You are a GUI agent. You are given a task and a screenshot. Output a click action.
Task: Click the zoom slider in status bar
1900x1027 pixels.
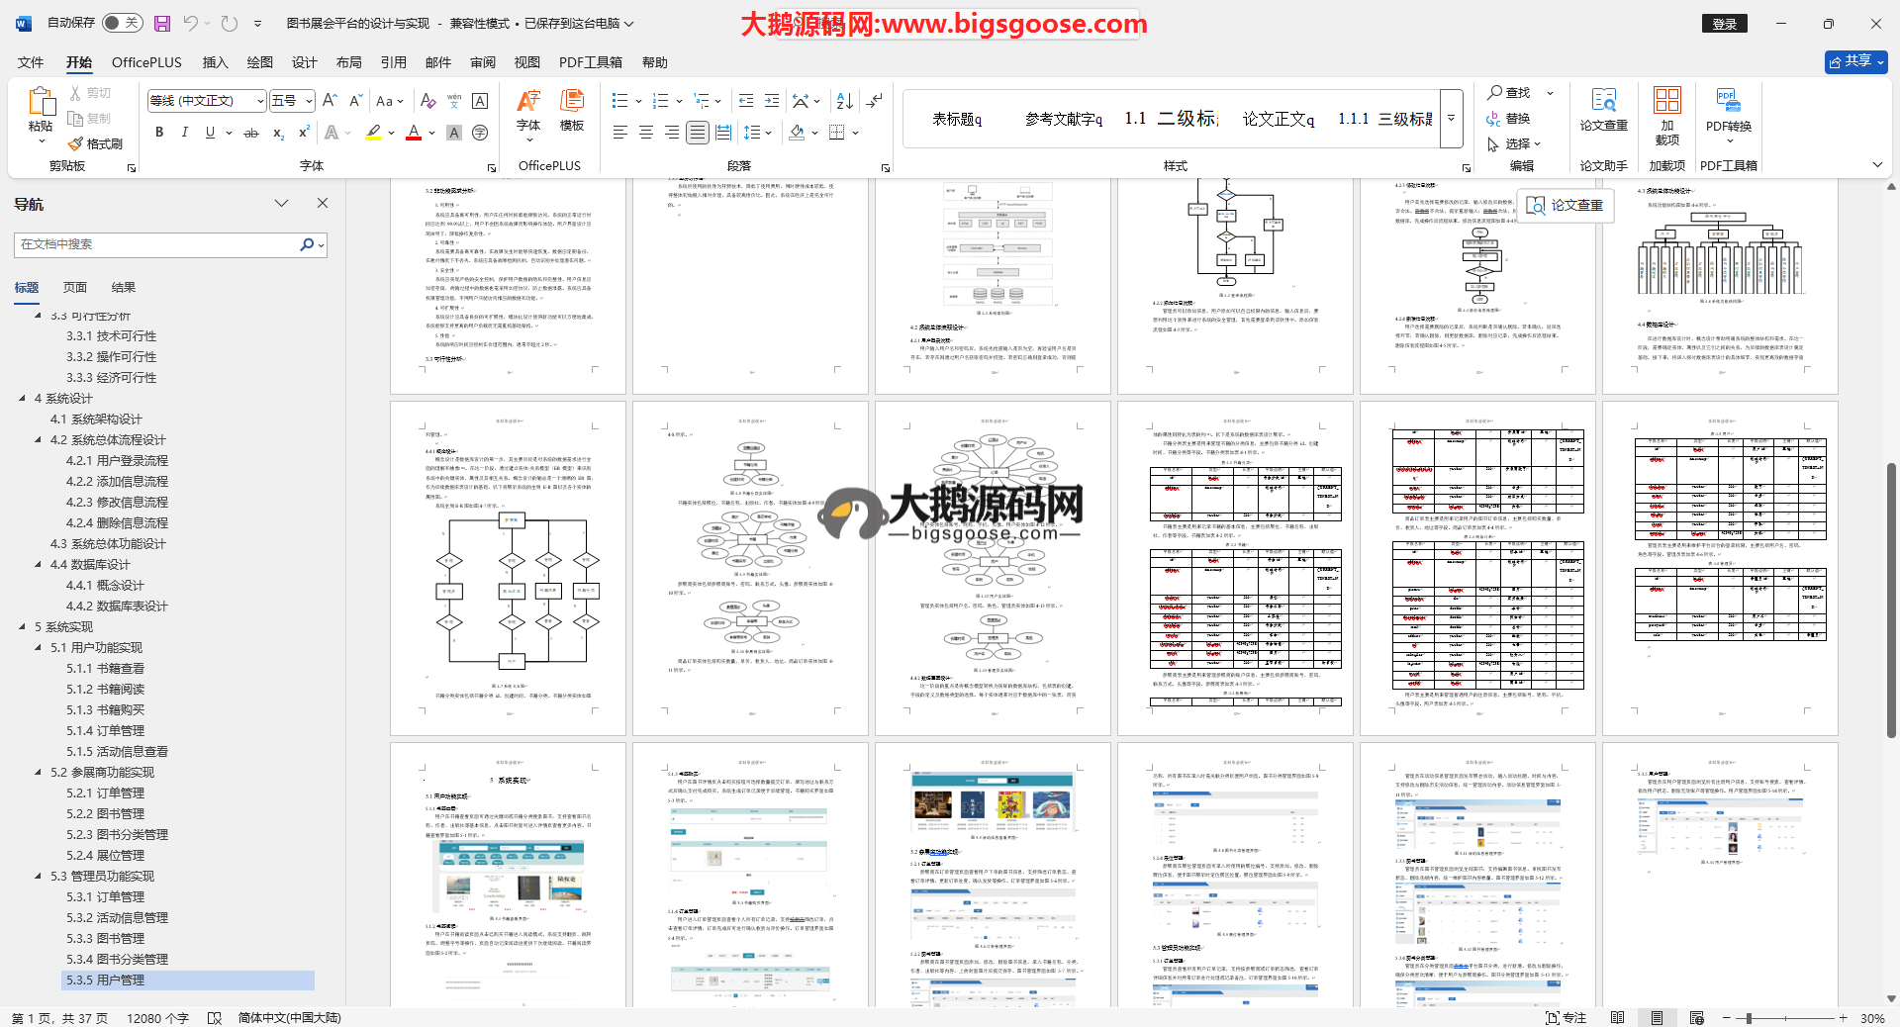(1749, 1018)
